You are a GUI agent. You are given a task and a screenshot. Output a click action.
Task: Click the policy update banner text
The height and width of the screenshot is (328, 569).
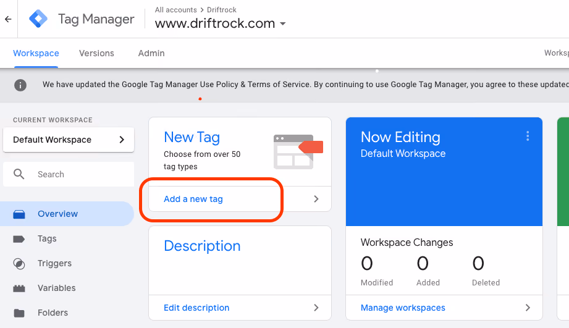[x=306, y=85]
